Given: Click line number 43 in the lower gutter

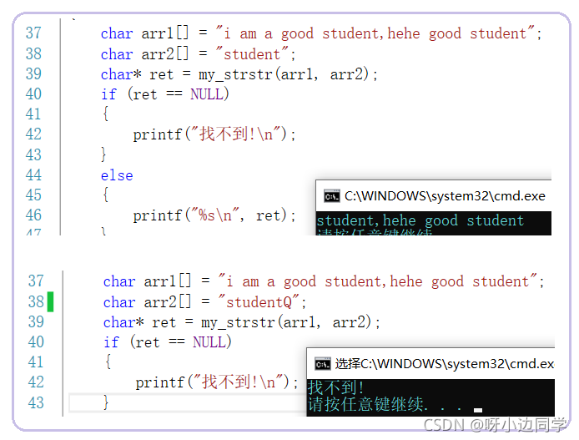Looking at the screenshot, I should click(36, 402).
